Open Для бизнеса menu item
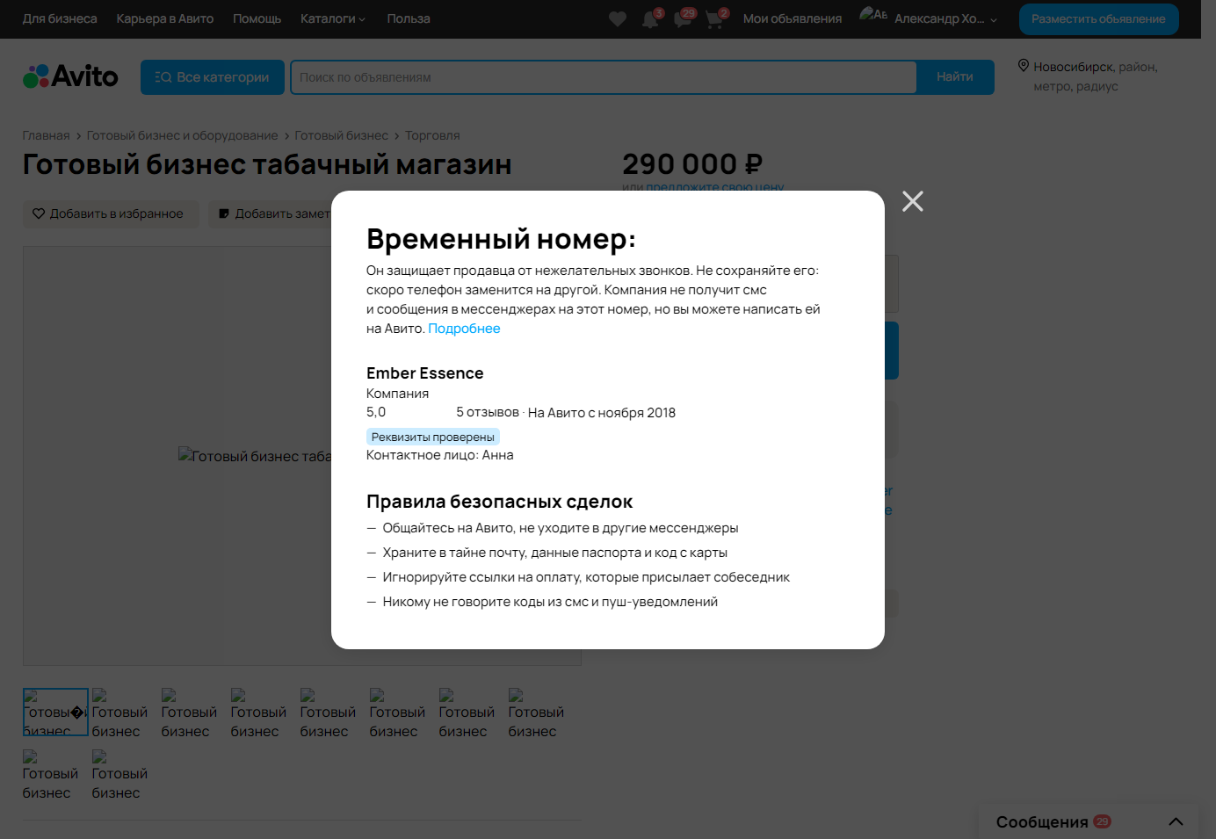 pos(60,18)
